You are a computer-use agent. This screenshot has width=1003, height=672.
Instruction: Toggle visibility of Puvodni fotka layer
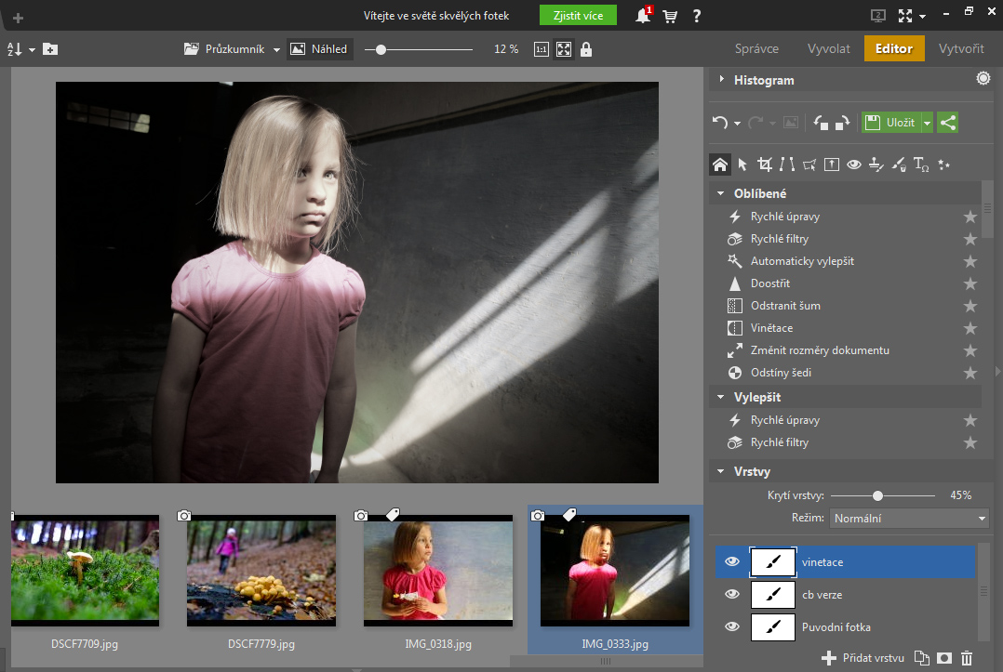[732, 626]
